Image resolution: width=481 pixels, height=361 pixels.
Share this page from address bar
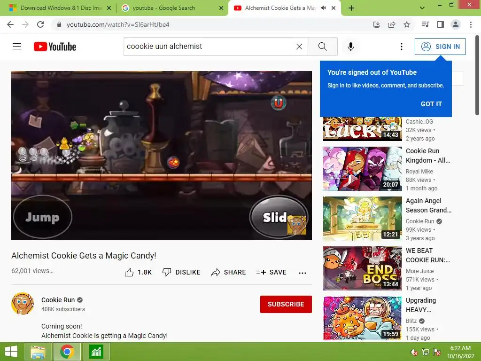click(392, 24)
